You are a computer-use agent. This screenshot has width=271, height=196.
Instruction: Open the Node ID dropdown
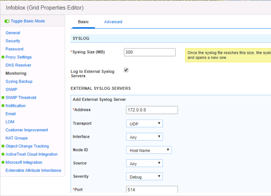pos(148,150)
